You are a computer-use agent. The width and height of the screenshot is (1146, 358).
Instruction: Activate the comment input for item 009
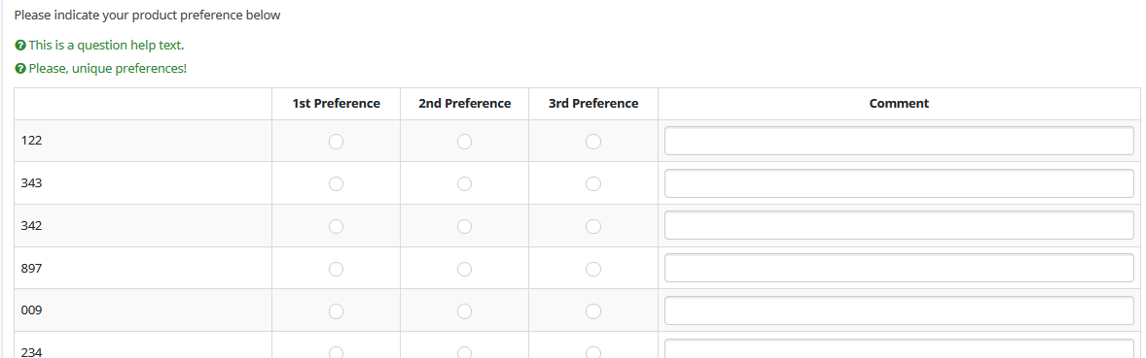pyautogui.click(x=899, y=310)
